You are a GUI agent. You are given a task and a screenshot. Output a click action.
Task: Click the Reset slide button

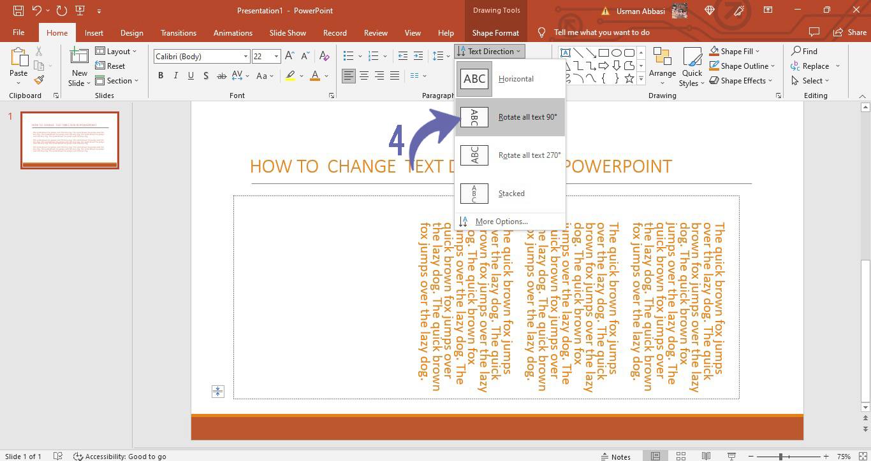click(110, 66)
